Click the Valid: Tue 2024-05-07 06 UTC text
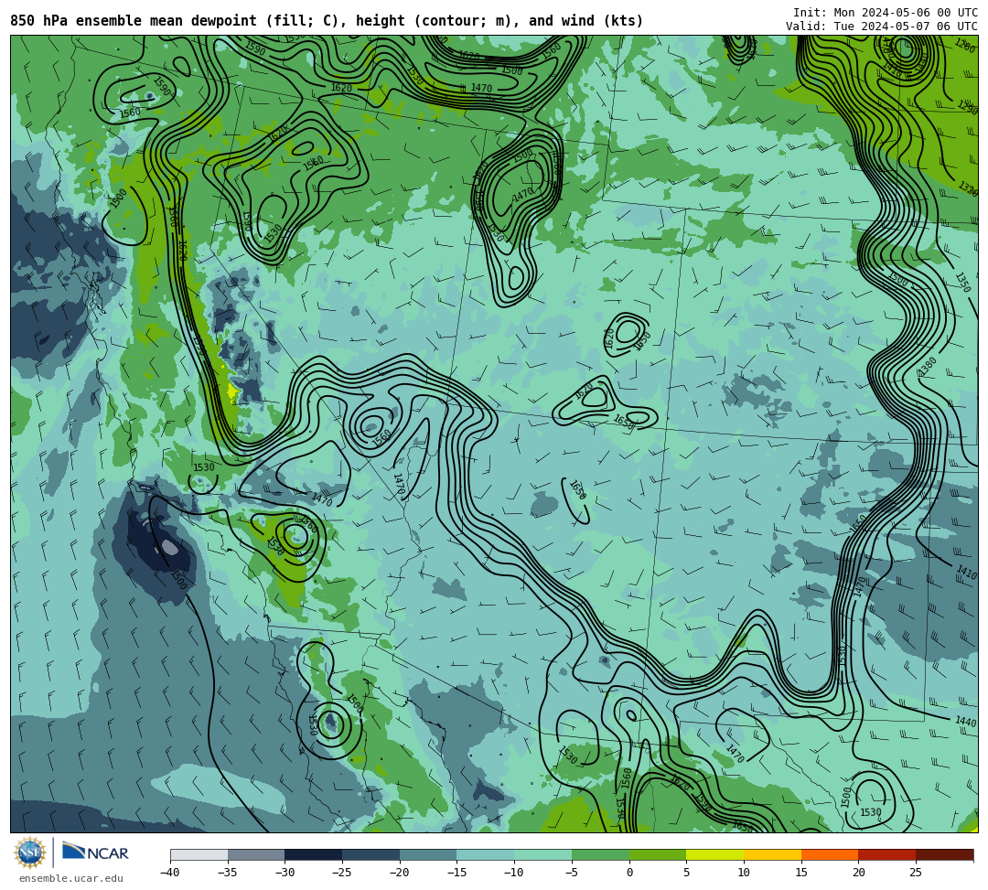988x890 pixels. click(882, 27)
